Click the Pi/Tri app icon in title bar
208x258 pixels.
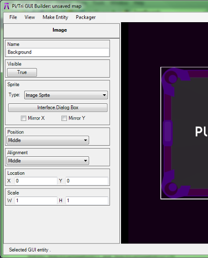(7, 6)
